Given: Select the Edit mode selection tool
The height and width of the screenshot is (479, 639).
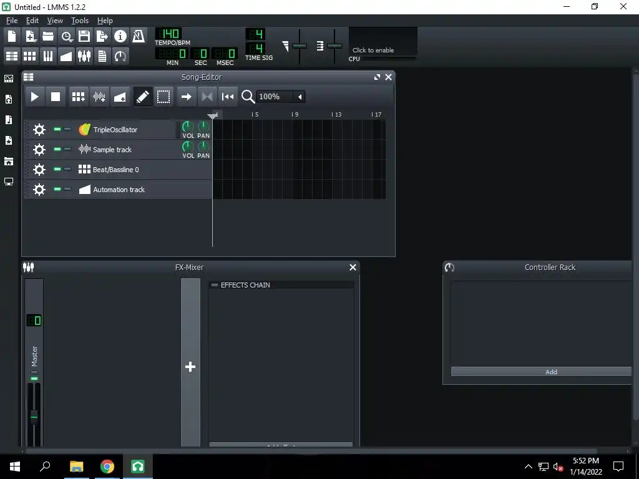Looking at the screenshot, I should 163,97.
